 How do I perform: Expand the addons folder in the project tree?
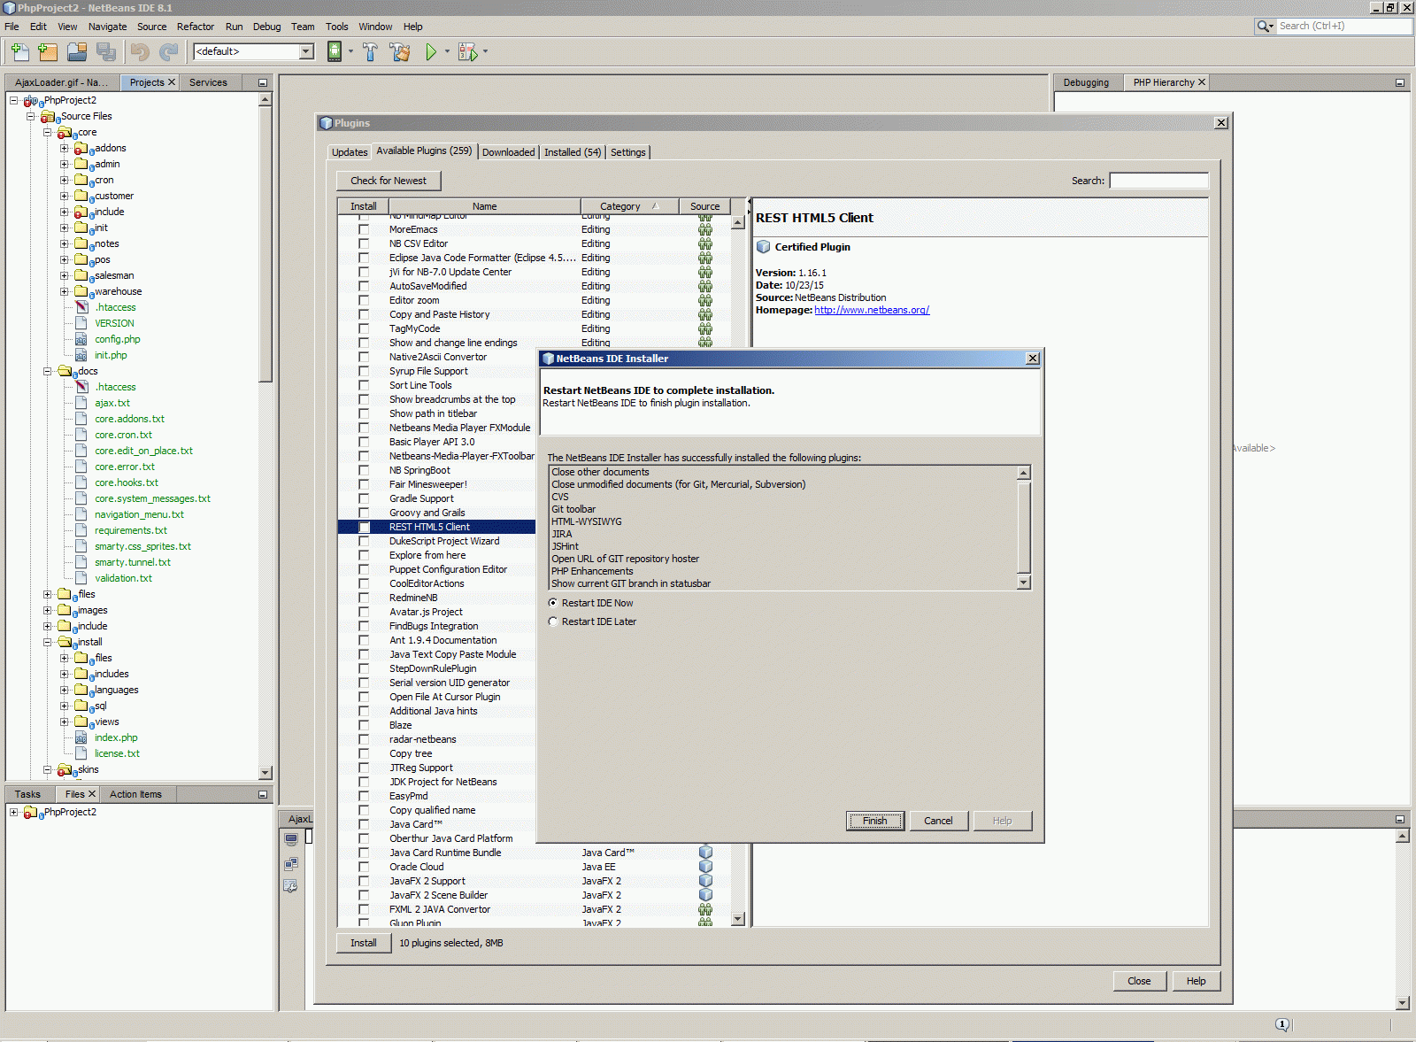[x=64, y=149]
